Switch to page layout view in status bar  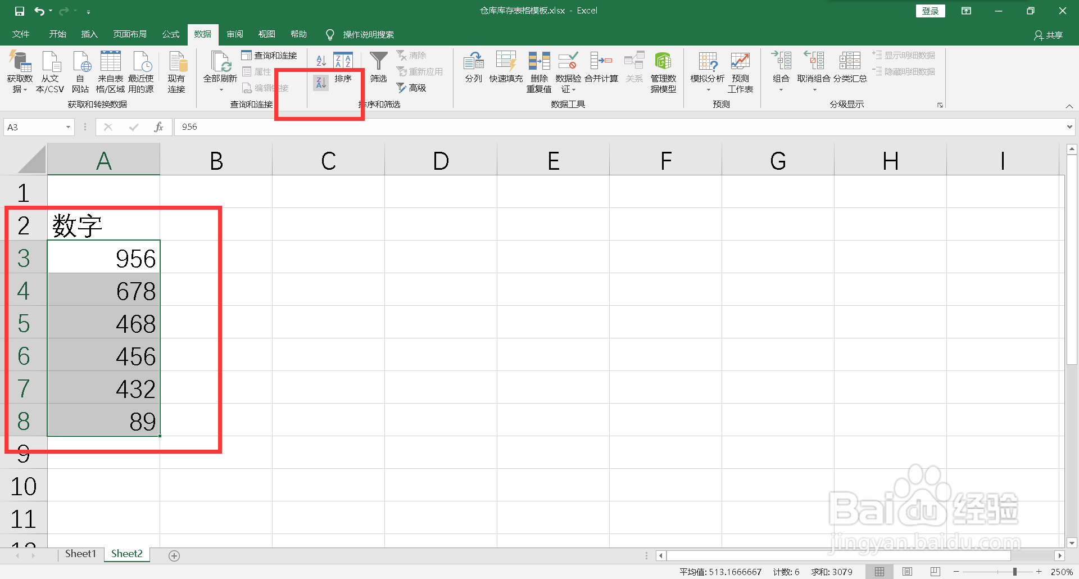(x=907, y=572)
